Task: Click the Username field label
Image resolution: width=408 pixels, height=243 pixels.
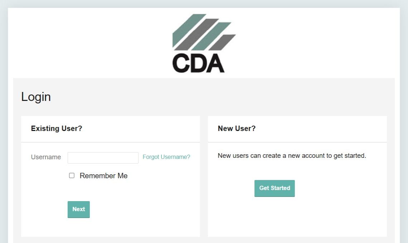Action: (46, 157)
